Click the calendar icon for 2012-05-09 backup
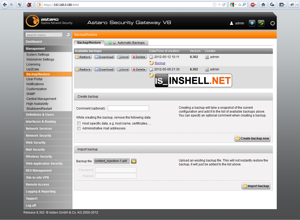 [x=151, y=69]
